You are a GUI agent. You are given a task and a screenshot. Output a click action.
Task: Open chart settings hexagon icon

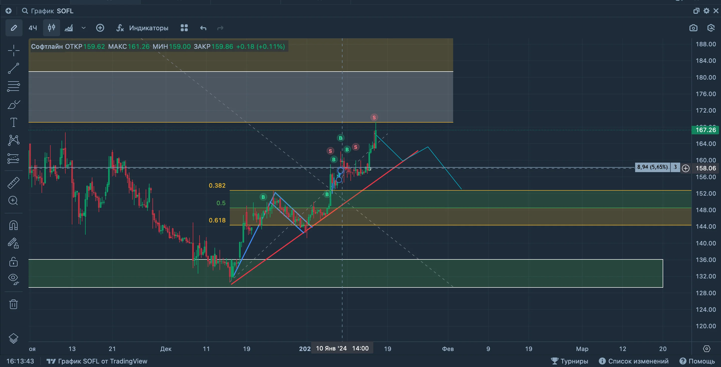click(x=711, y=28)
